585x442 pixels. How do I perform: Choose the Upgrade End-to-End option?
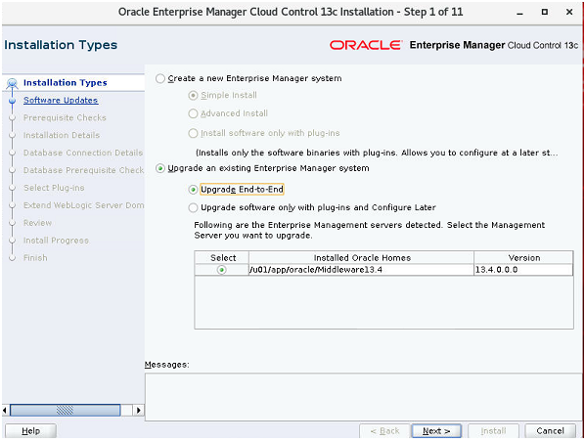(x=193, y=190)
